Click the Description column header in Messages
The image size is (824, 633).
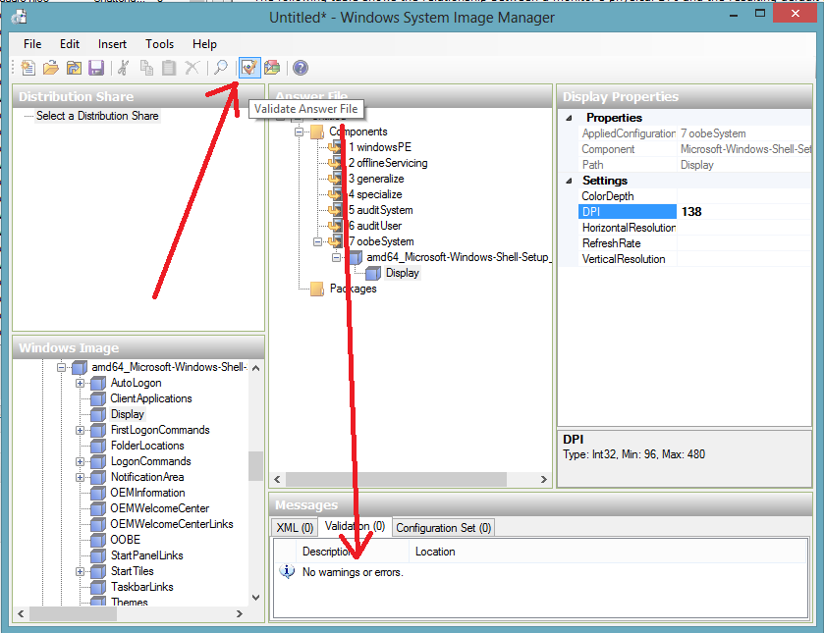353,552
